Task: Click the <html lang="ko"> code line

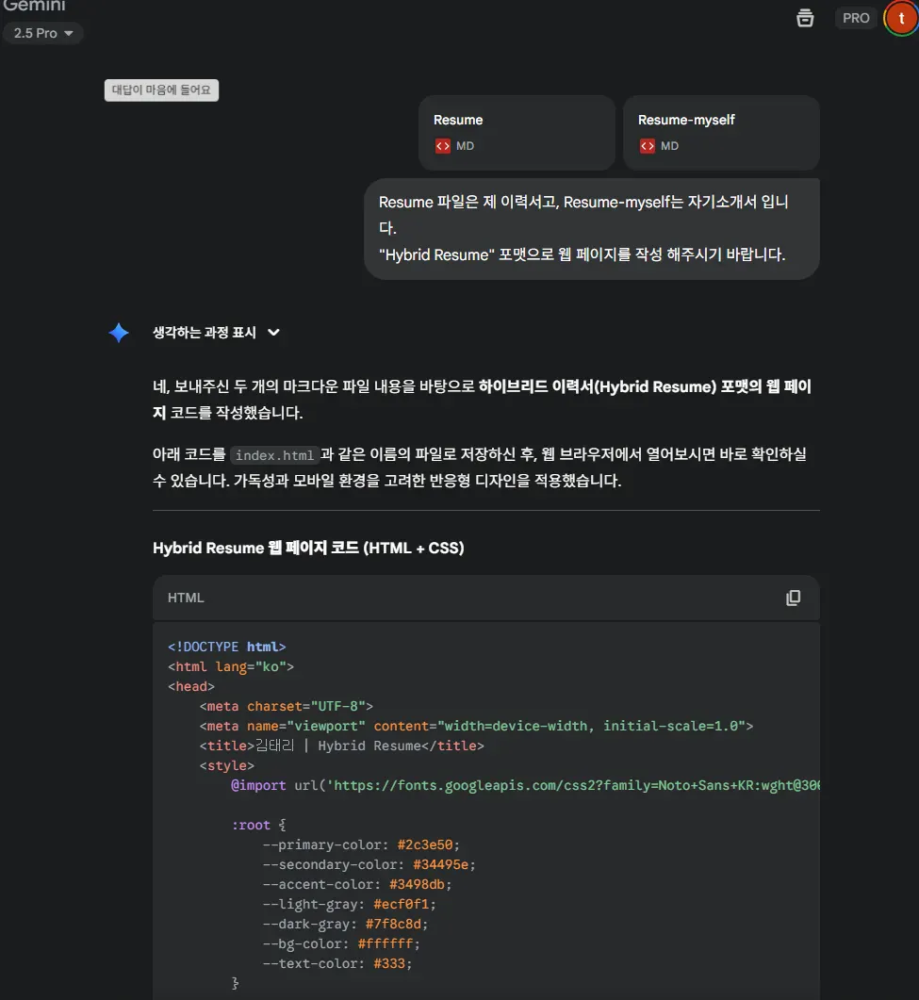Action: pyautogui.click(x=230, y=666)
